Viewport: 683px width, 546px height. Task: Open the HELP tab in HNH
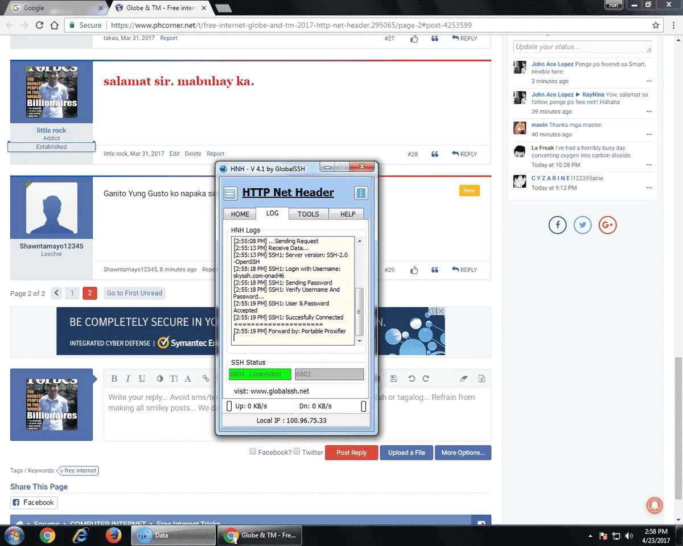(348, 214)
